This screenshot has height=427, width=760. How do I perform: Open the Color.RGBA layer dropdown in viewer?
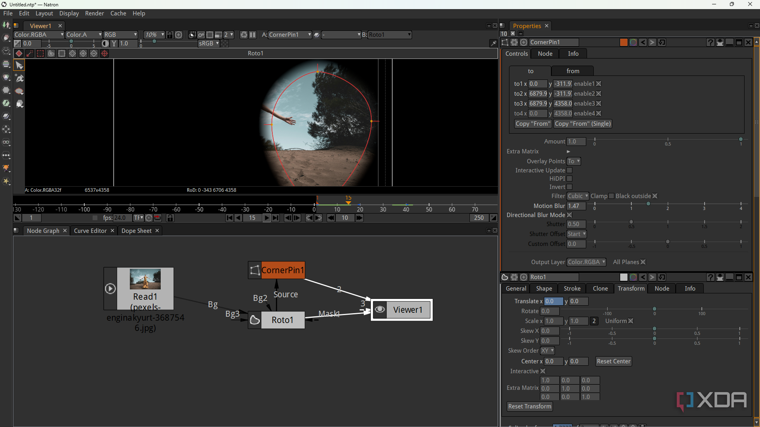[39, 35]
